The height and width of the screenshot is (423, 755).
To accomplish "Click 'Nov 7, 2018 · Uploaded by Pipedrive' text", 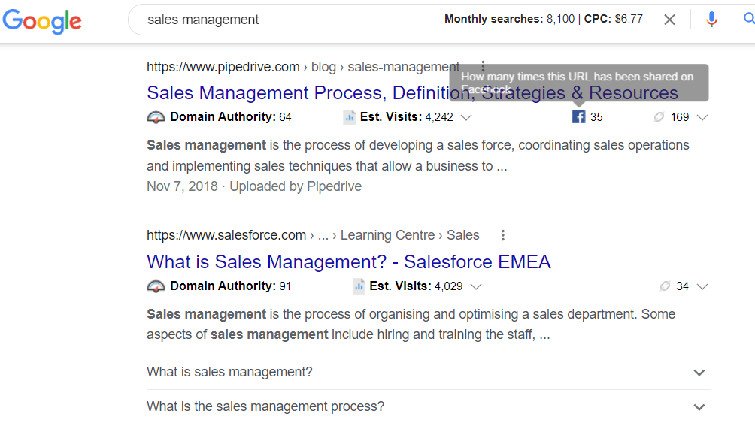I will [254, 186].
